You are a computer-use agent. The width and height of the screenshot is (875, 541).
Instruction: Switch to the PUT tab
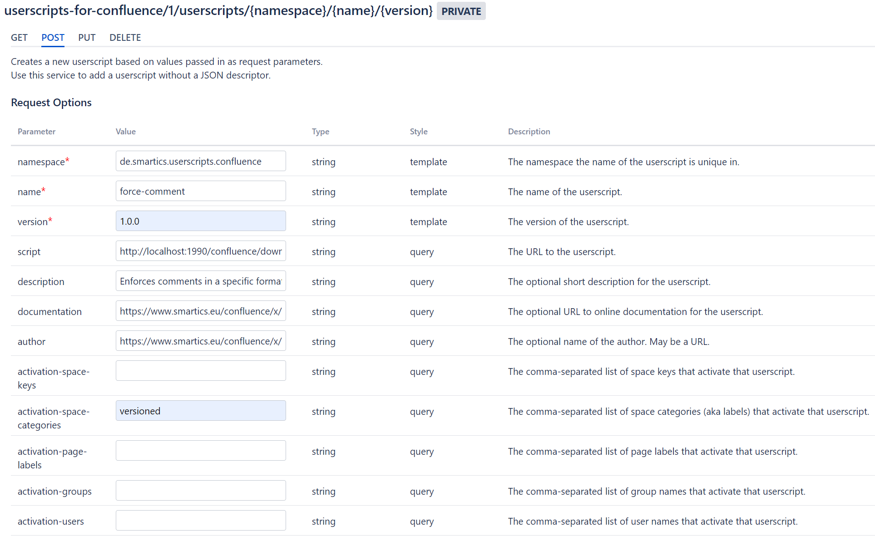86,38
